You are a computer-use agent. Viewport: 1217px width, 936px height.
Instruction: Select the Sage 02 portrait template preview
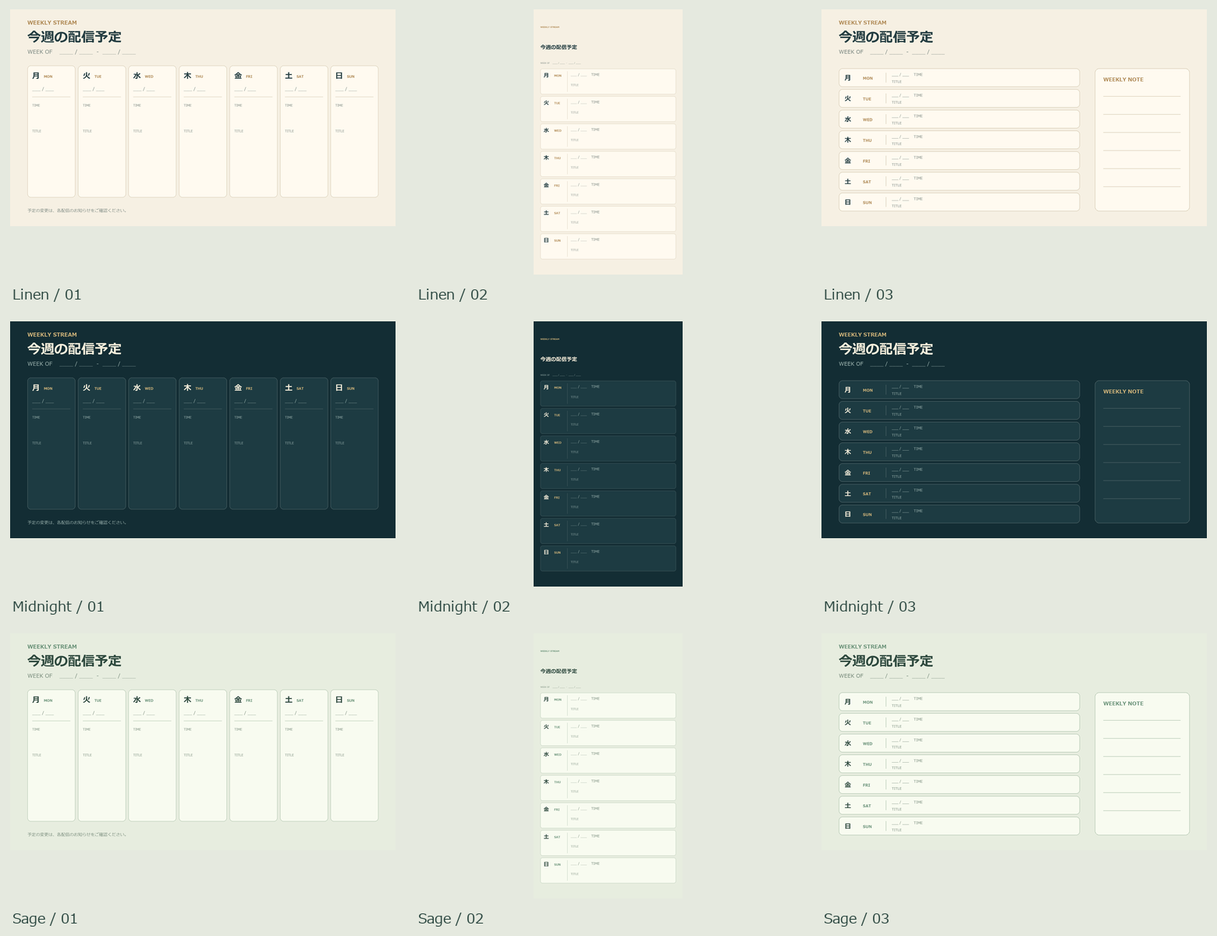(x=608, y=766)
